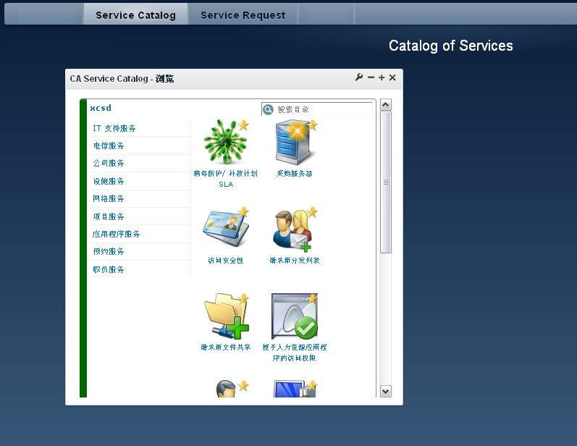Maximize the portlet with plus button
577x446 pixels.
click(x=382, y=77)
